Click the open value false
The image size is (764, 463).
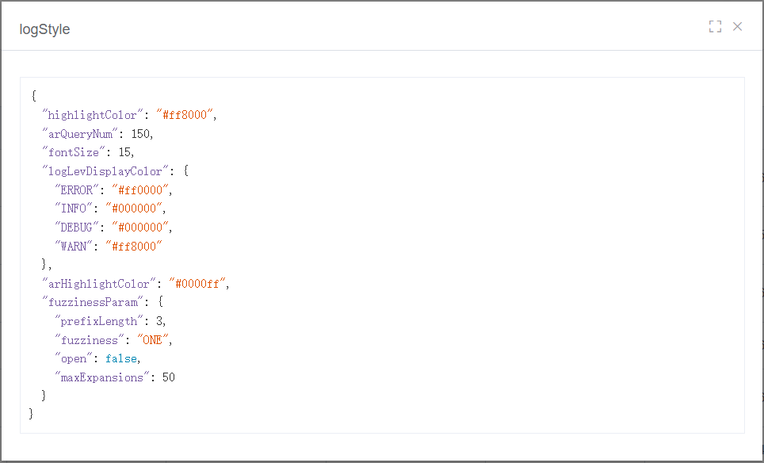click(120, 358)
